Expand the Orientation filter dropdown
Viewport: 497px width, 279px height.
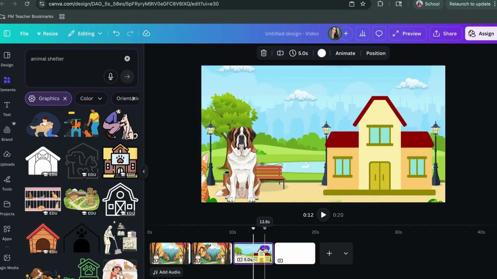125,98
